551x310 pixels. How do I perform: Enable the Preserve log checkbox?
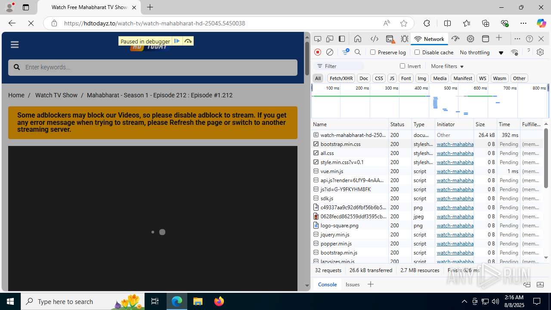click(x=373, y=52)
